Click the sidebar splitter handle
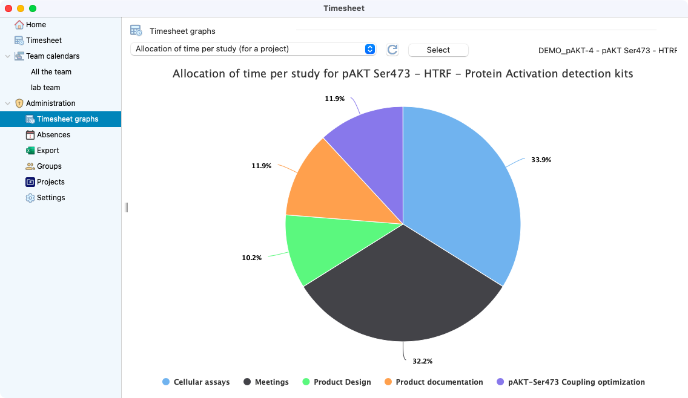This screenshot has width=688, height=398. pos(127,207)
